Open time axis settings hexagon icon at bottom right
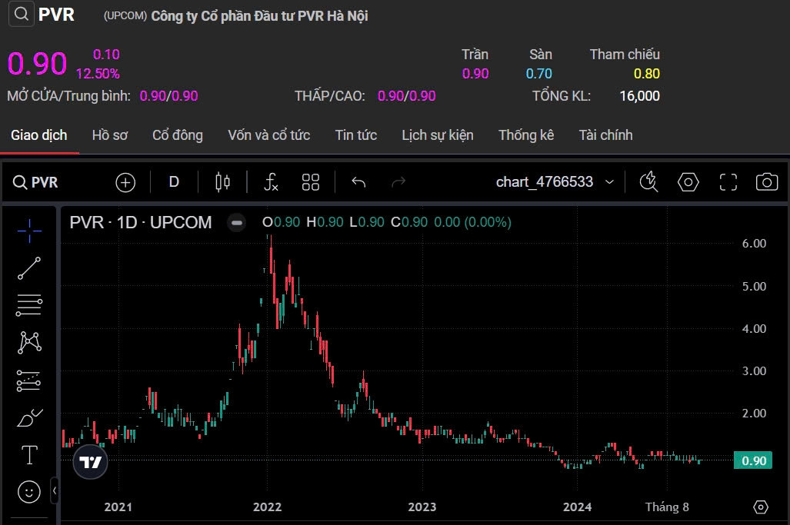Image resolution: width=790 pixels, height=525 pixels. 761,507
